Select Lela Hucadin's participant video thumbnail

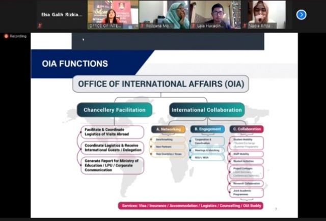(x=215, y=15)
